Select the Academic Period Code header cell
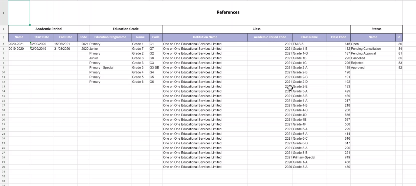This screenshot has width=416, height=186. point(270,37)
